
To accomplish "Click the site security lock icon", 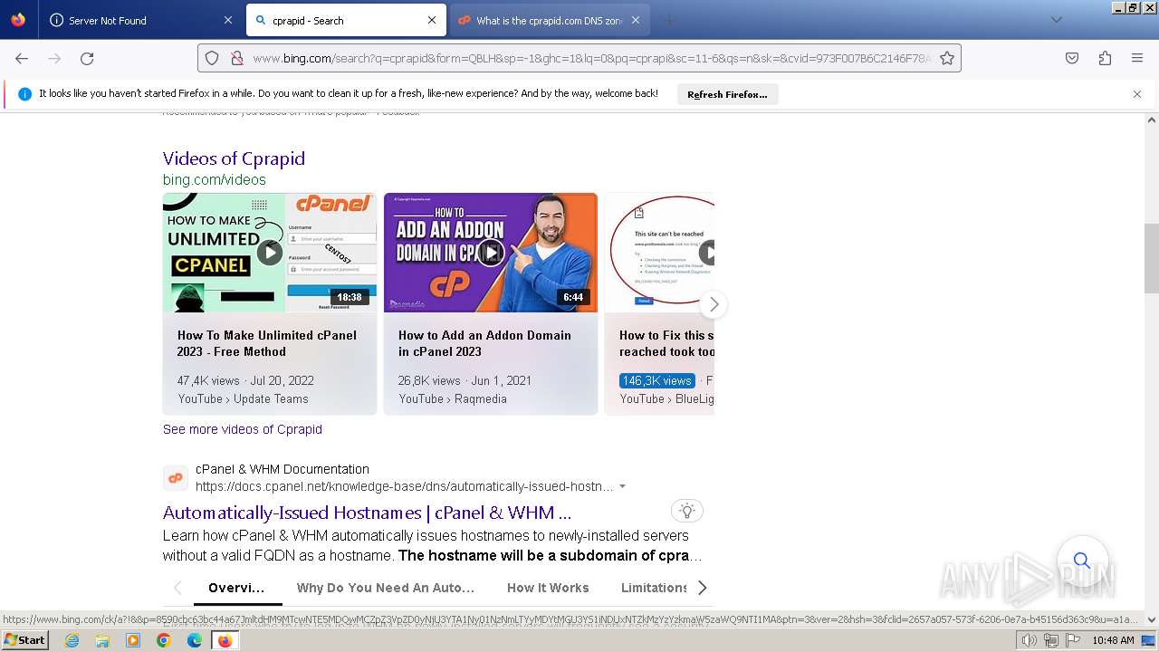I will [x=236, y=58].
